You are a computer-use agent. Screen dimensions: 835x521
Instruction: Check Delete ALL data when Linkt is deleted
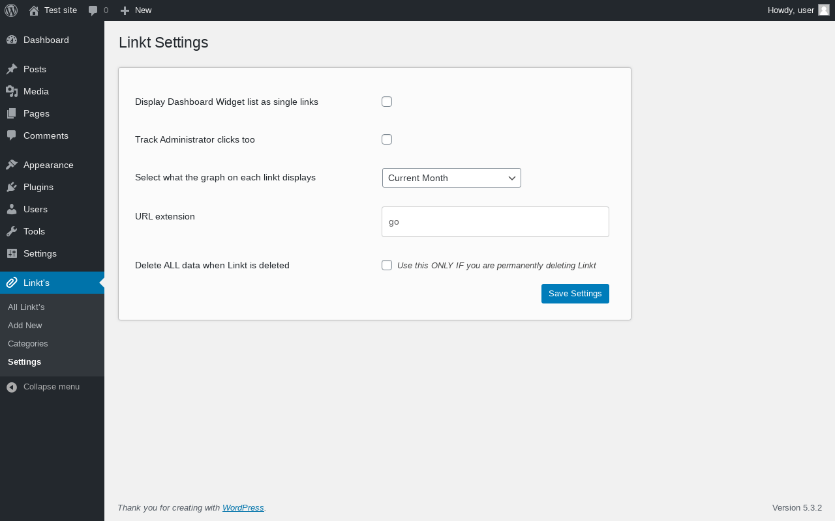[387, 265]
